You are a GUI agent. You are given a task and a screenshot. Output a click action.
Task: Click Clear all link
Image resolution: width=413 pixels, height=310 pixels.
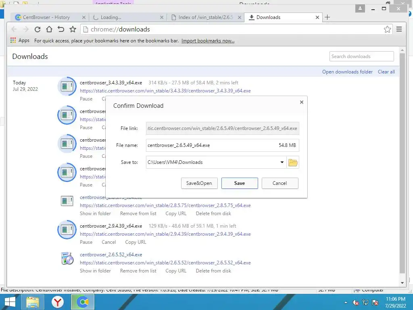pos(386,72)
